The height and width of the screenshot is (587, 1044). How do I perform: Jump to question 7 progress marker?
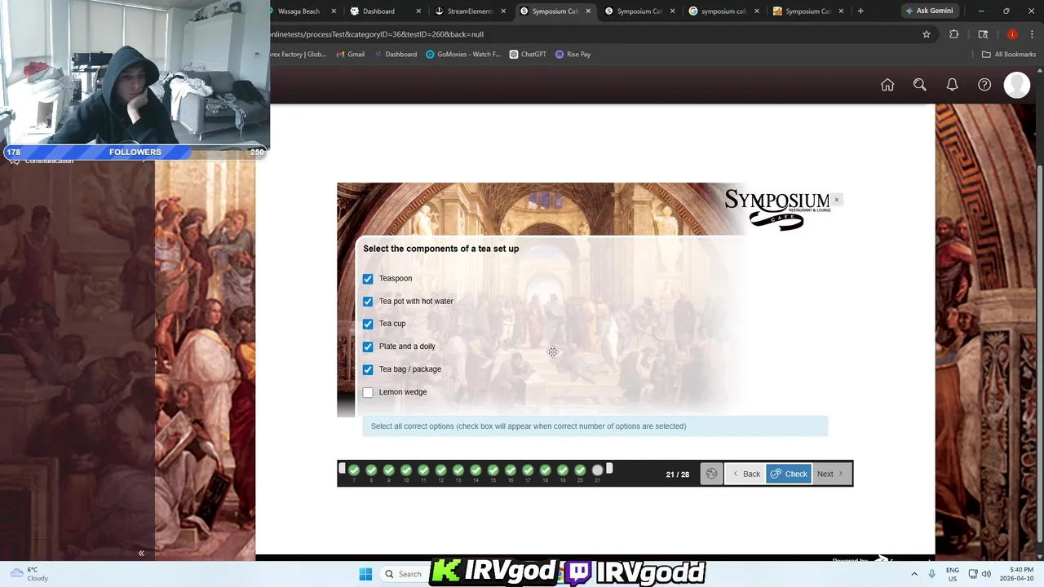pos(354,470)
